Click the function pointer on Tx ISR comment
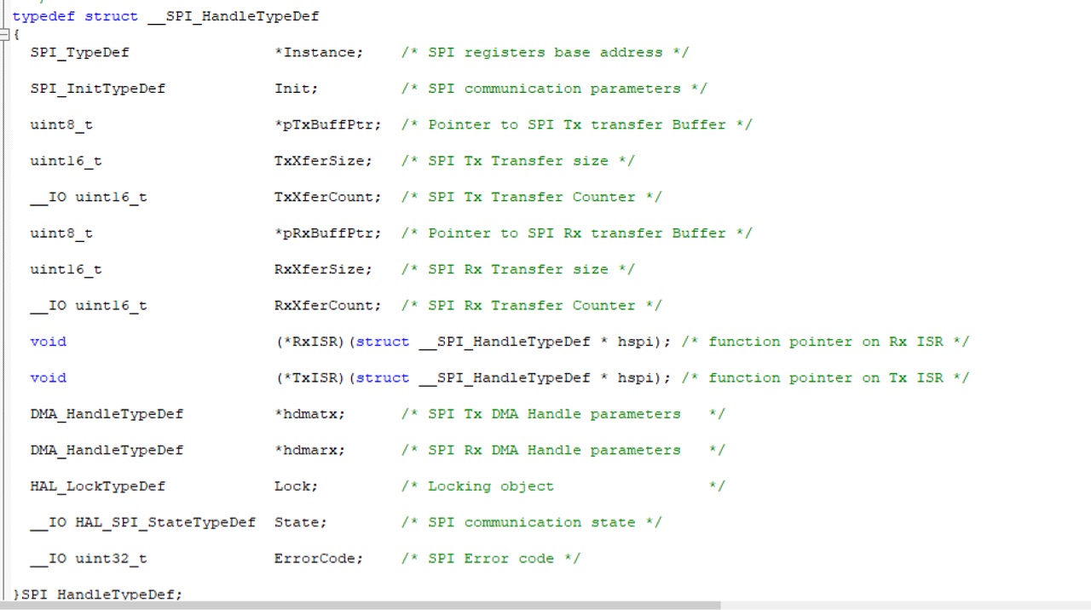The width and height of the screenshot is (1091, 610). (x=825, y=378)
